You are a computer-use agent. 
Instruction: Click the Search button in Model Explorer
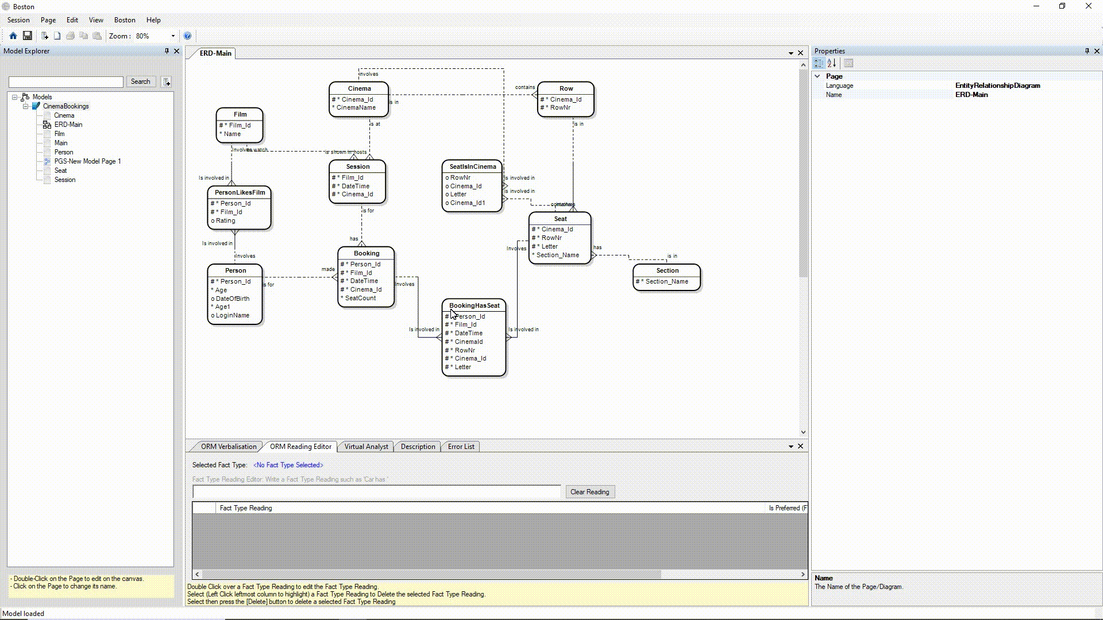pos(140,82)
